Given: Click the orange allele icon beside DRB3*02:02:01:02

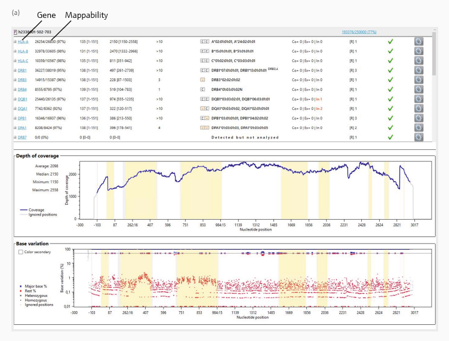Looking at the screenshot, I should click(x=204, y=80).
